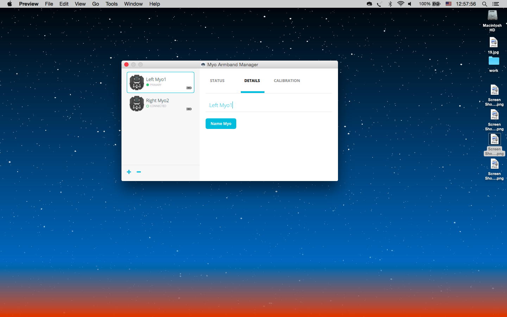Screen dimensions: 507x317
Task: Open the Bluetooth menu bar icon
Action: [390, 4]
